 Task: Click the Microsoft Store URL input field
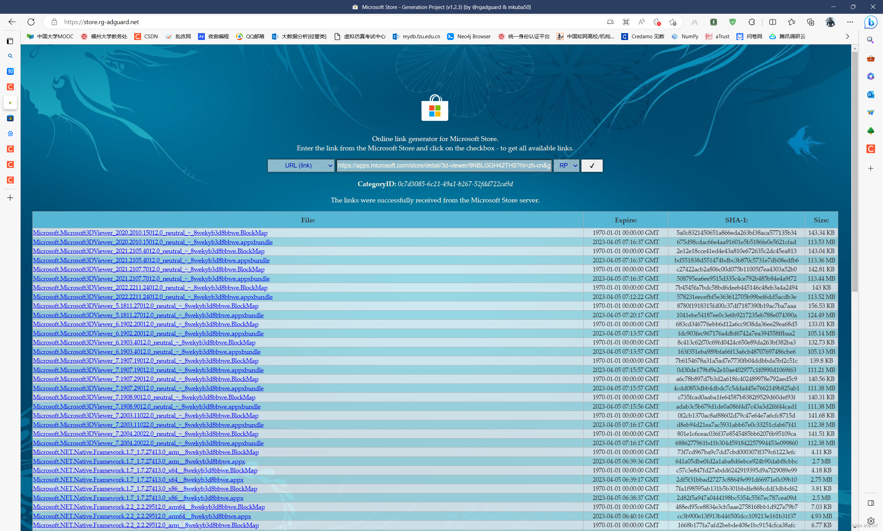(444, 165)
